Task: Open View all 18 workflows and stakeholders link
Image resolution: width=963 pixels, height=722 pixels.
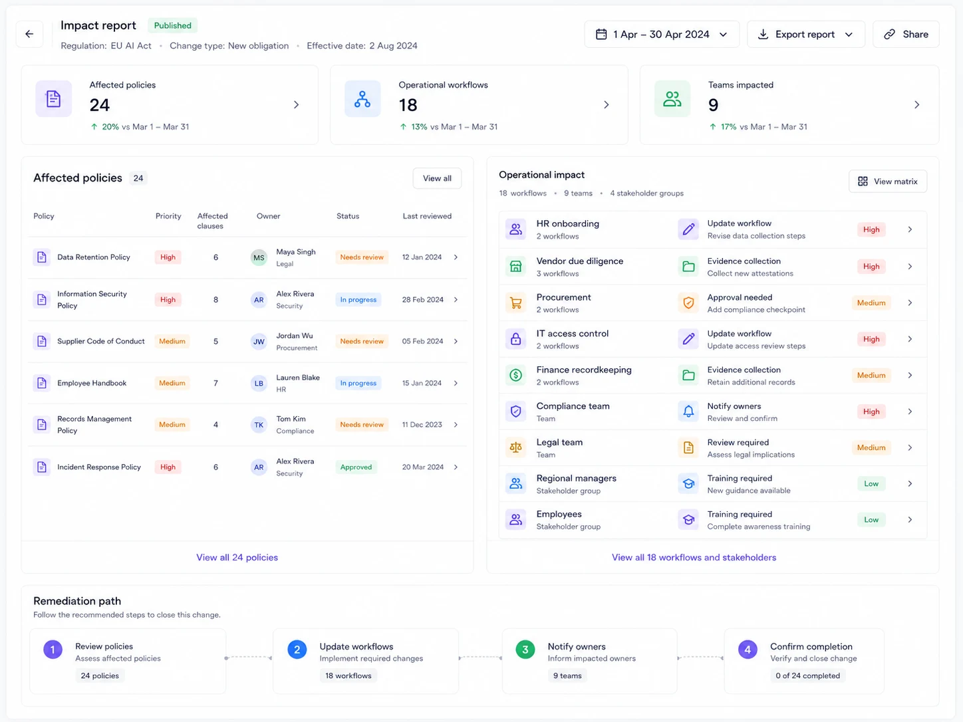Action: (x=694, y=557)
